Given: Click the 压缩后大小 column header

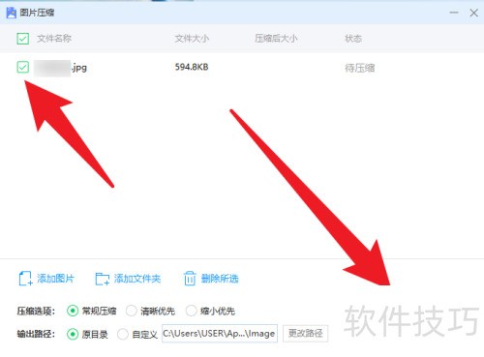Looking at the screenshot, I should click(x=276, y=39).
